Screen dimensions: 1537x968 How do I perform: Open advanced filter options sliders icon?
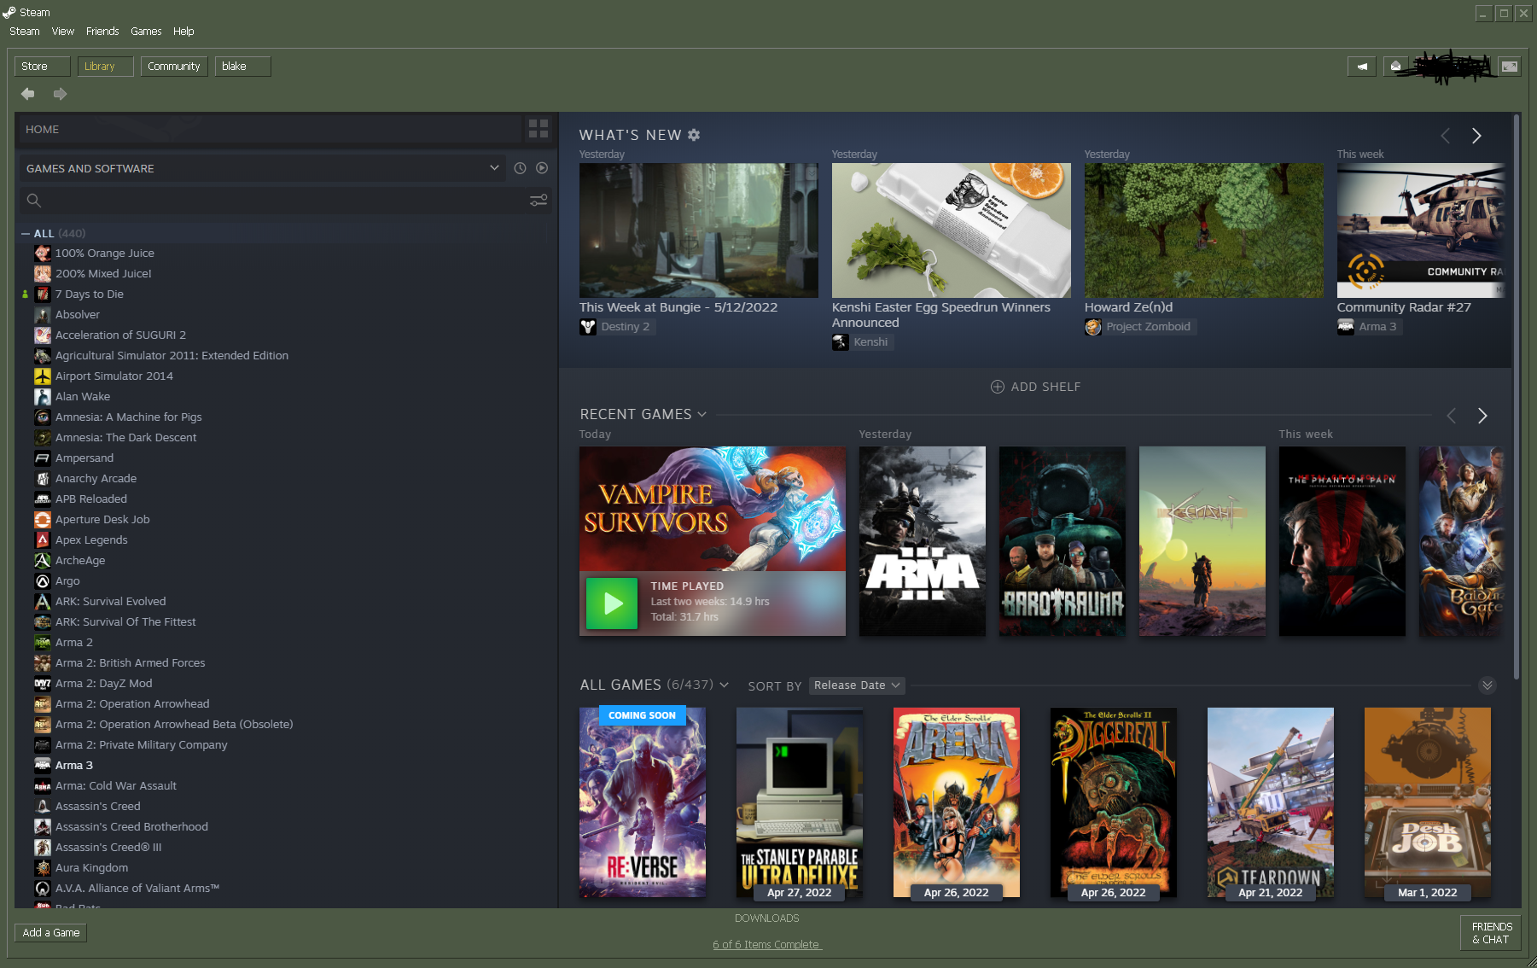coord(539,201)
